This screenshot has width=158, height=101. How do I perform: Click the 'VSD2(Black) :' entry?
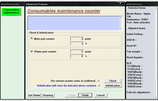(135, 78)
